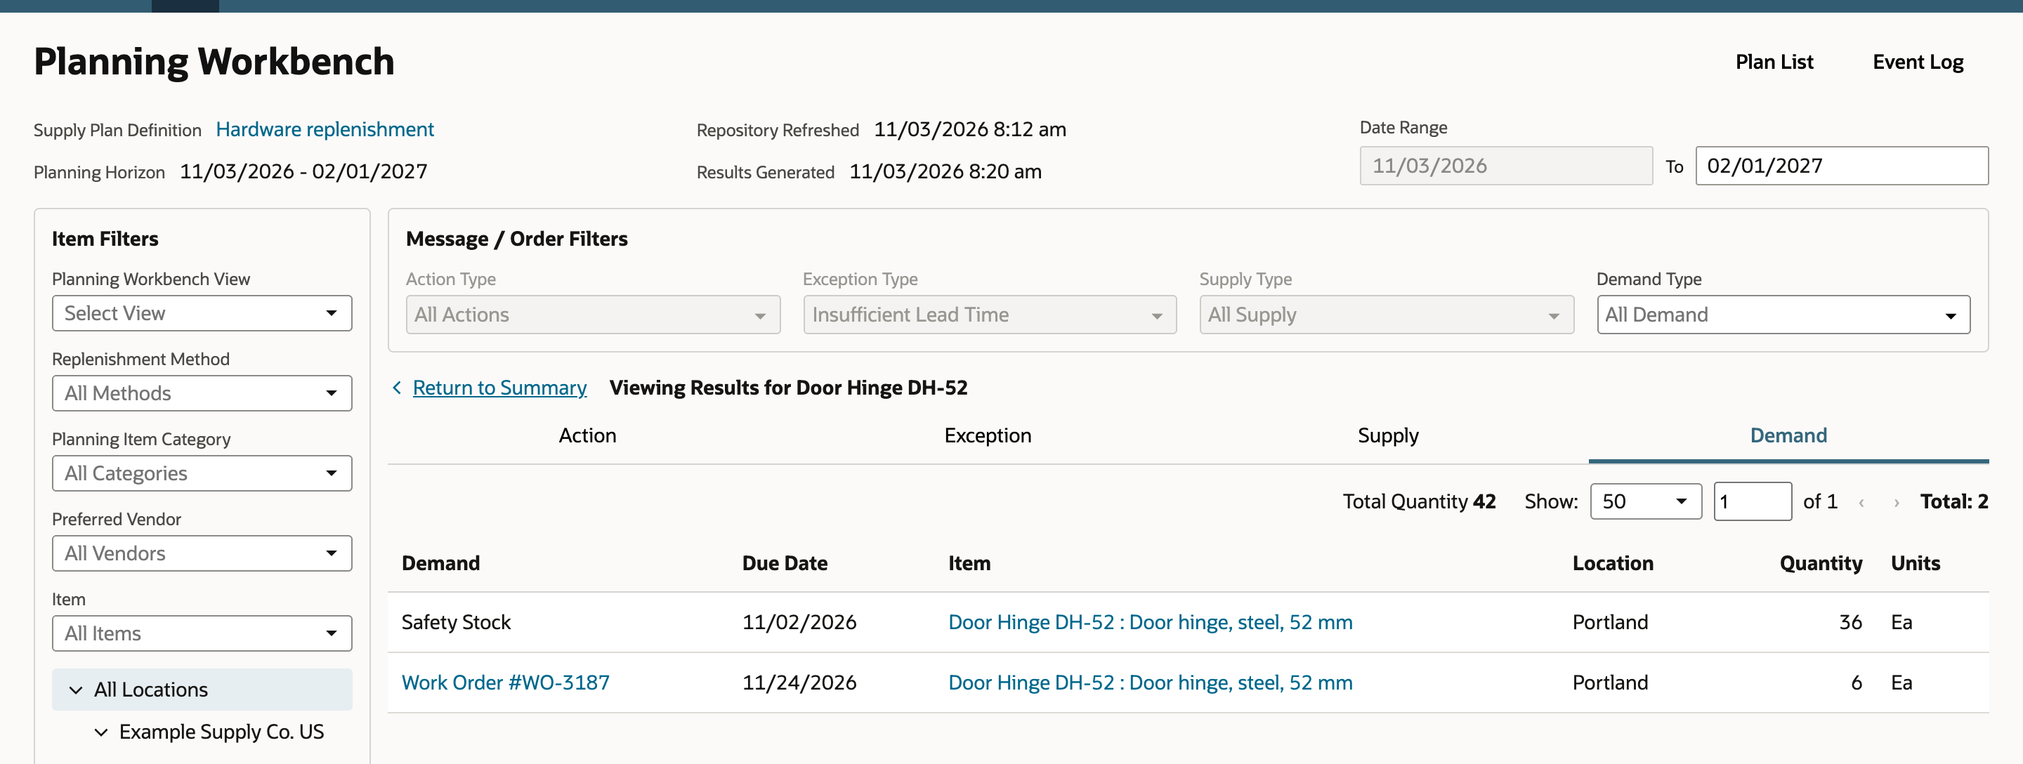
Task: Open Door Hinge item link in Safety Stock row
Action: (x=1150, y=623)
